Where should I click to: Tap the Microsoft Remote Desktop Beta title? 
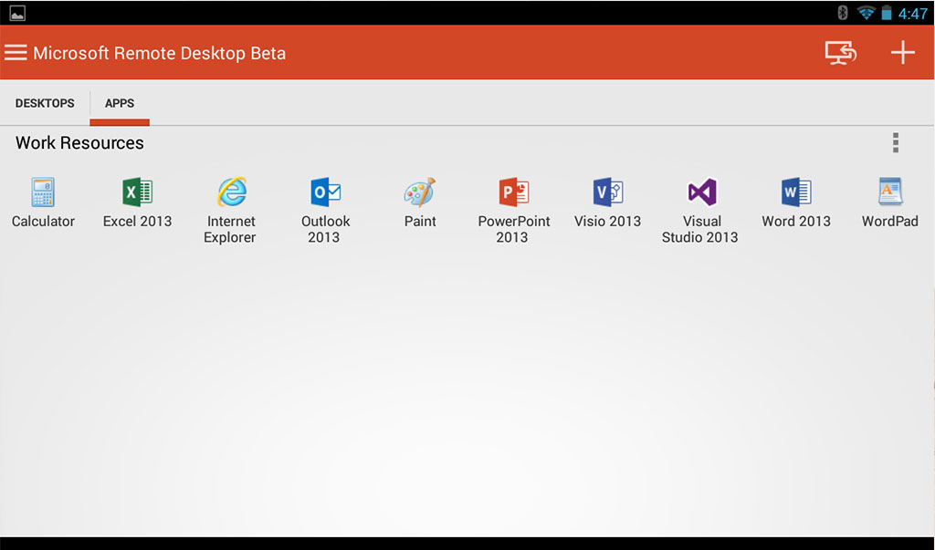pos(160,53)
